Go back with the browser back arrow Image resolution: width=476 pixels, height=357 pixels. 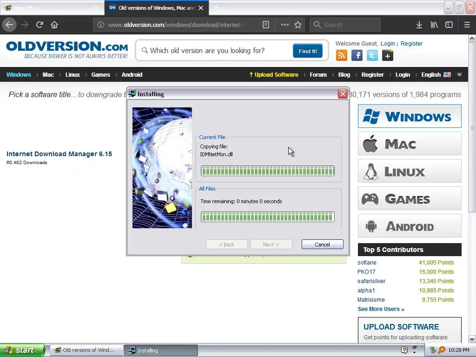(x=9, y=25)
